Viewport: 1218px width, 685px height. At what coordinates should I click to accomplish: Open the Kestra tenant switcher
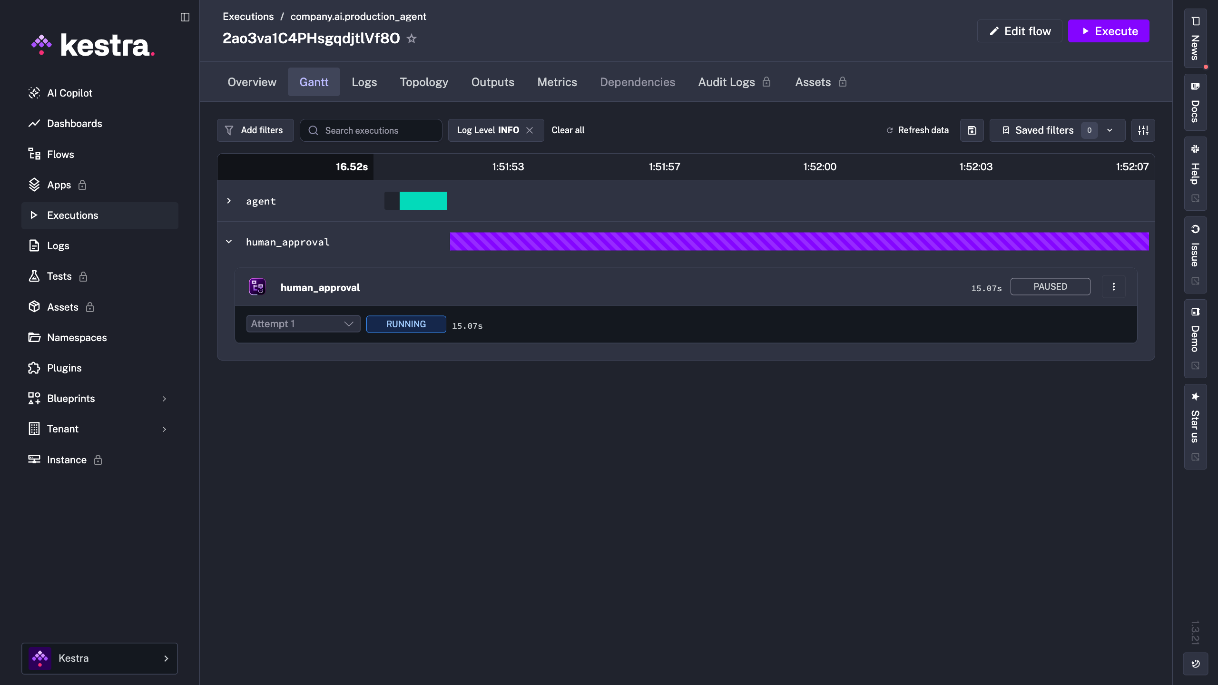click(x=99, y=658)
